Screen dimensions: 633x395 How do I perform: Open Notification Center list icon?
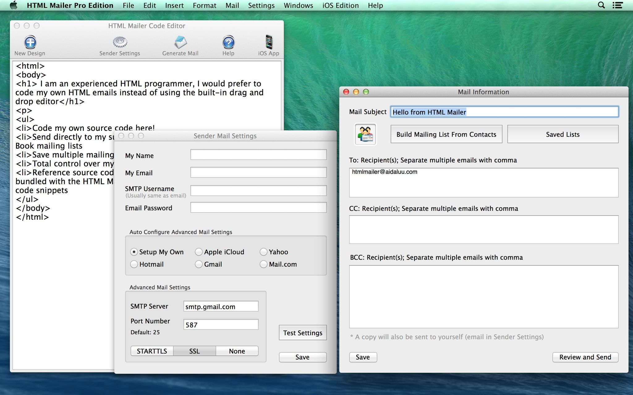click(x=618, y=5)
